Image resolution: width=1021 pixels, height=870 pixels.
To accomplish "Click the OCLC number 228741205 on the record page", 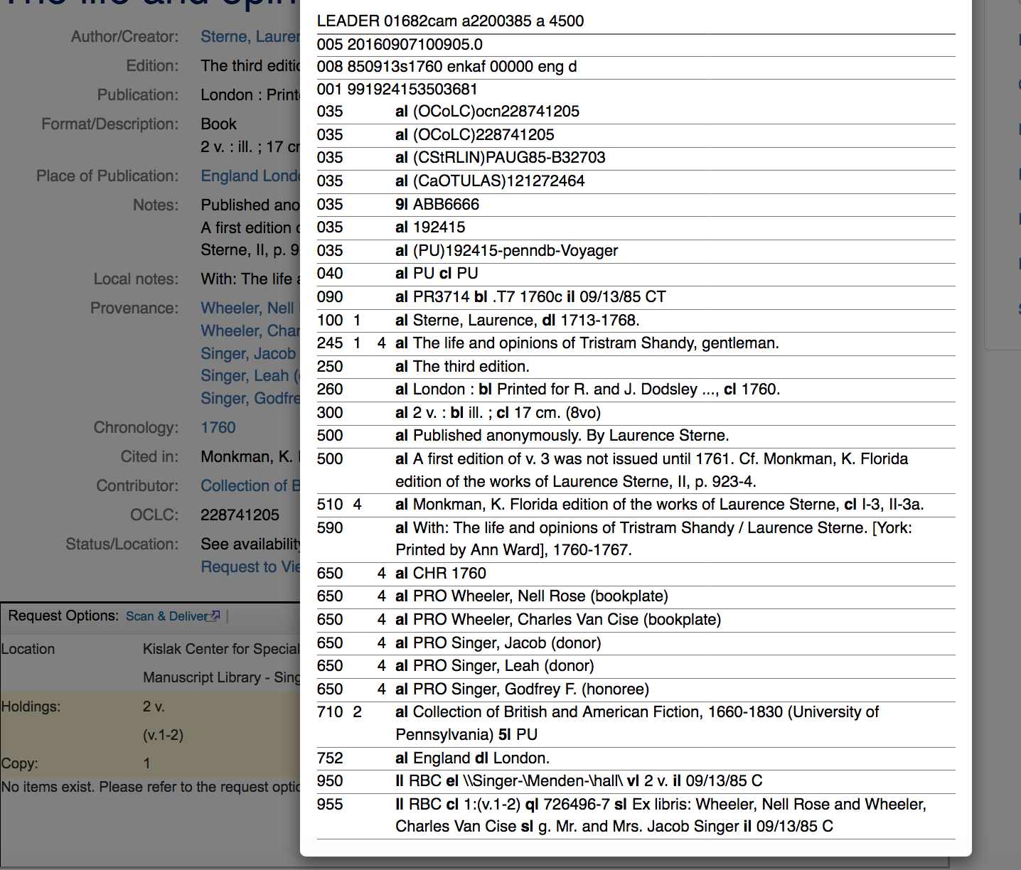I will tap(240, 515).
